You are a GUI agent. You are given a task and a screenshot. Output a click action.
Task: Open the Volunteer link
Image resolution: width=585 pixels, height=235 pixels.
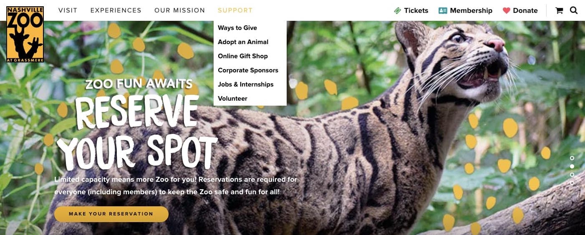[x=232, y=99]
